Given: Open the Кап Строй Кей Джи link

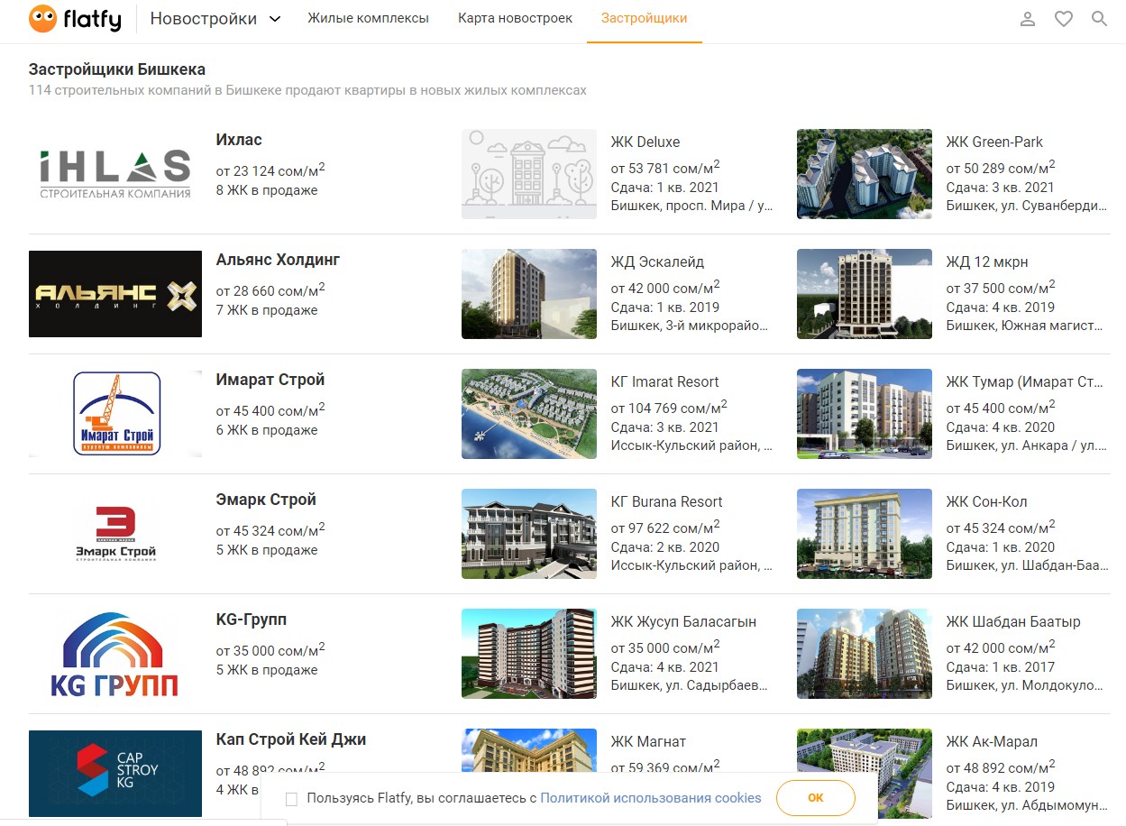Looking at the screenshot, I should click(x=291, y=739).
